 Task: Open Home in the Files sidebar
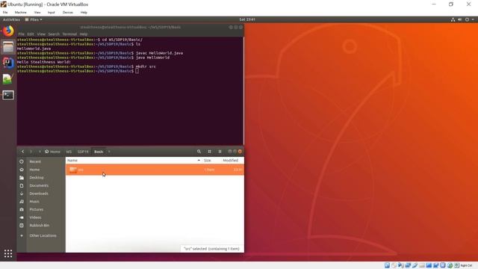pos(34,170)
